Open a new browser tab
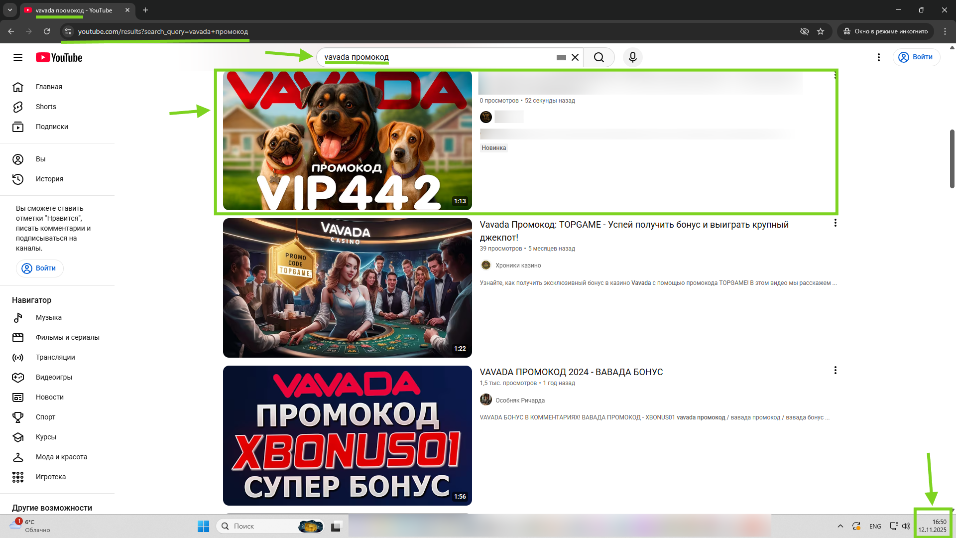This screenshot has width=956, height=538. tap(145, 10)
